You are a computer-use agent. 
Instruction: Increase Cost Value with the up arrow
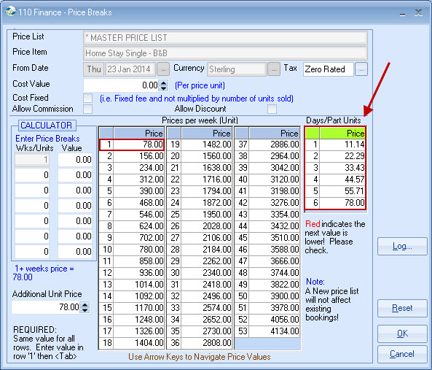(163, 82)
